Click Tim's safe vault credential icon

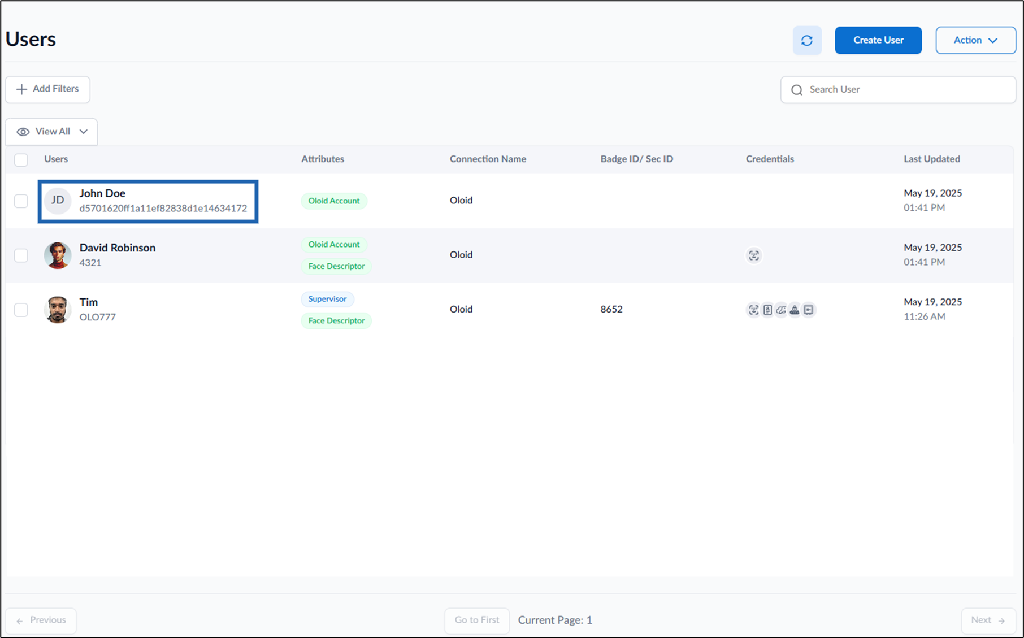tap(809, 310)
